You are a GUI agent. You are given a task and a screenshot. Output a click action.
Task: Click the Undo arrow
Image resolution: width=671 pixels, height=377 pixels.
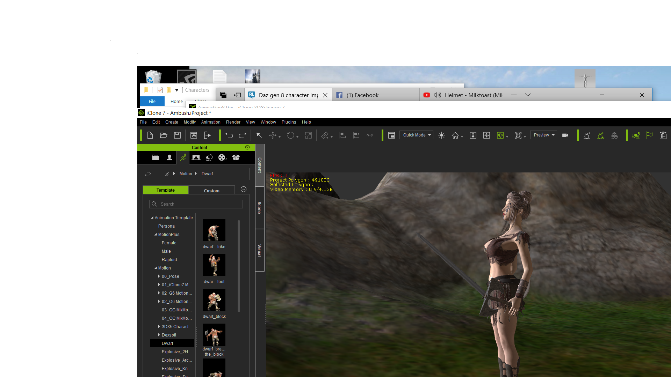click(x=229, y=135)
